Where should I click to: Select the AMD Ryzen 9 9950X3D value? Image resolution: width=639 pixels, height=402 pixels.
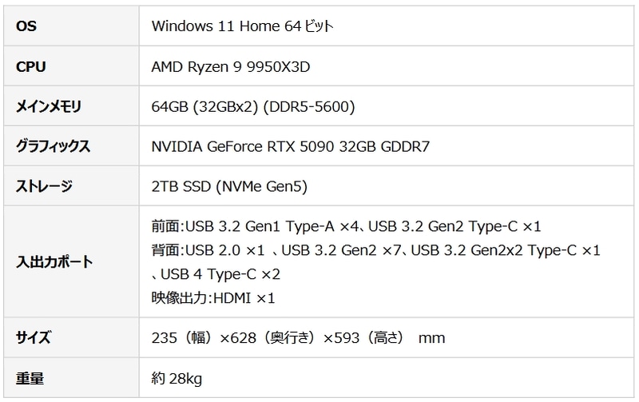point(230,66)
